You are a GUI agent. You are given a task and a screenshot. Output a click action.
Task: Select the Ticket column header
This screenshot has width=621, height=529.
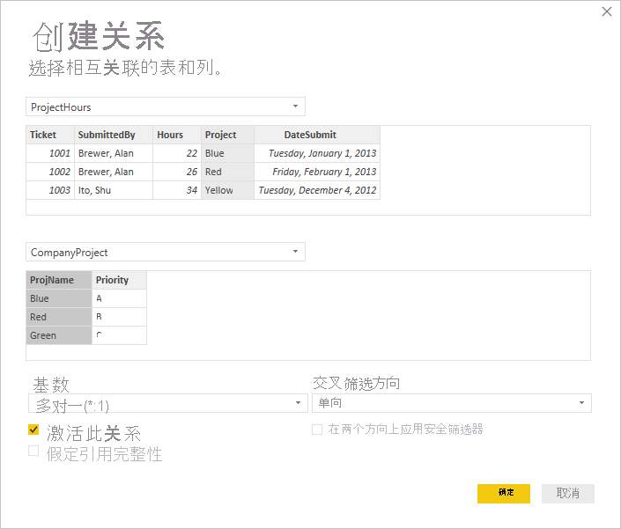click(x=49, y=135)
